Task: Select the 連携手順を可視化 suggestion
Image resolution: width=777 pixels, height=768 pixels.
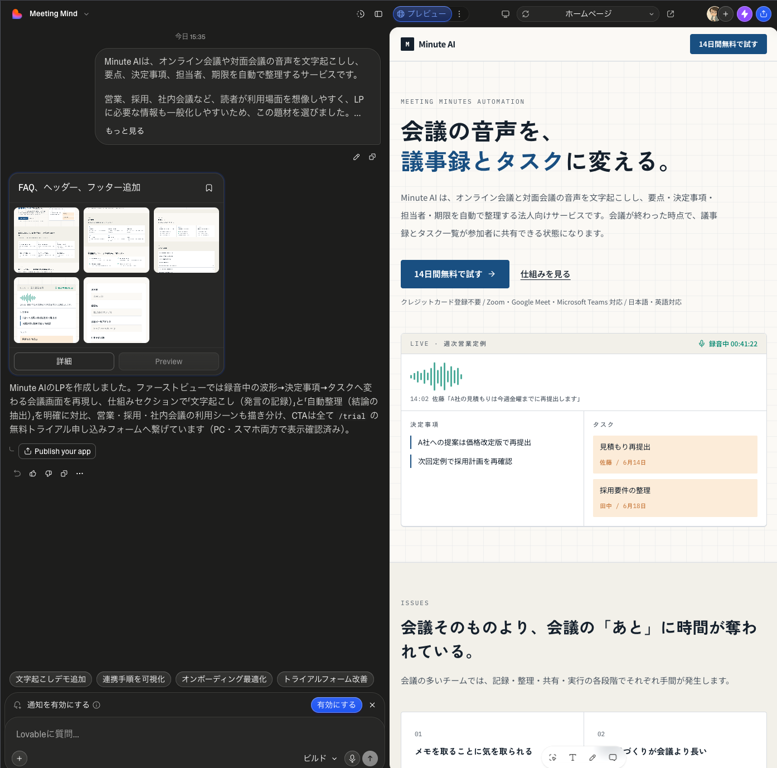Action: point(134,679)
